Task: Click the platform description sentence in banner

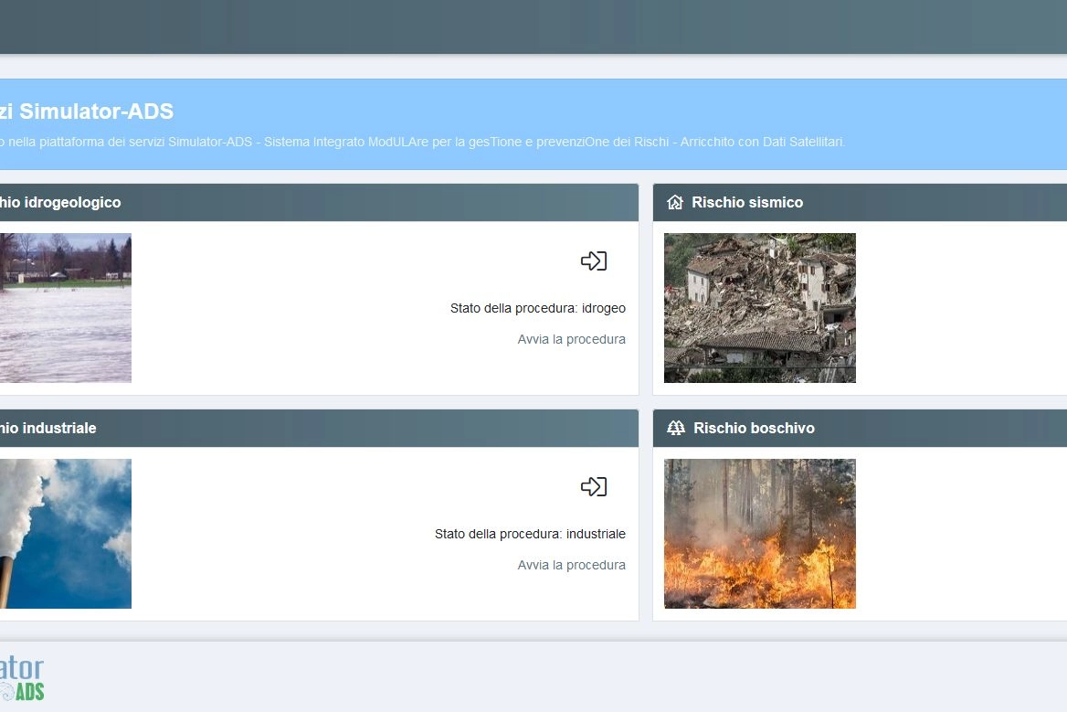Action: click(423, 142)
